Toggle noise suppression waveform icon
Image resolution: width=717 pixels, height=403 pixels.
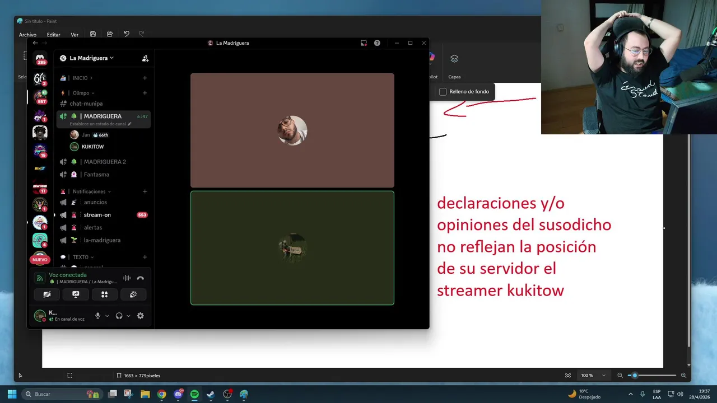pyautogui.click(x=127, y=278)
